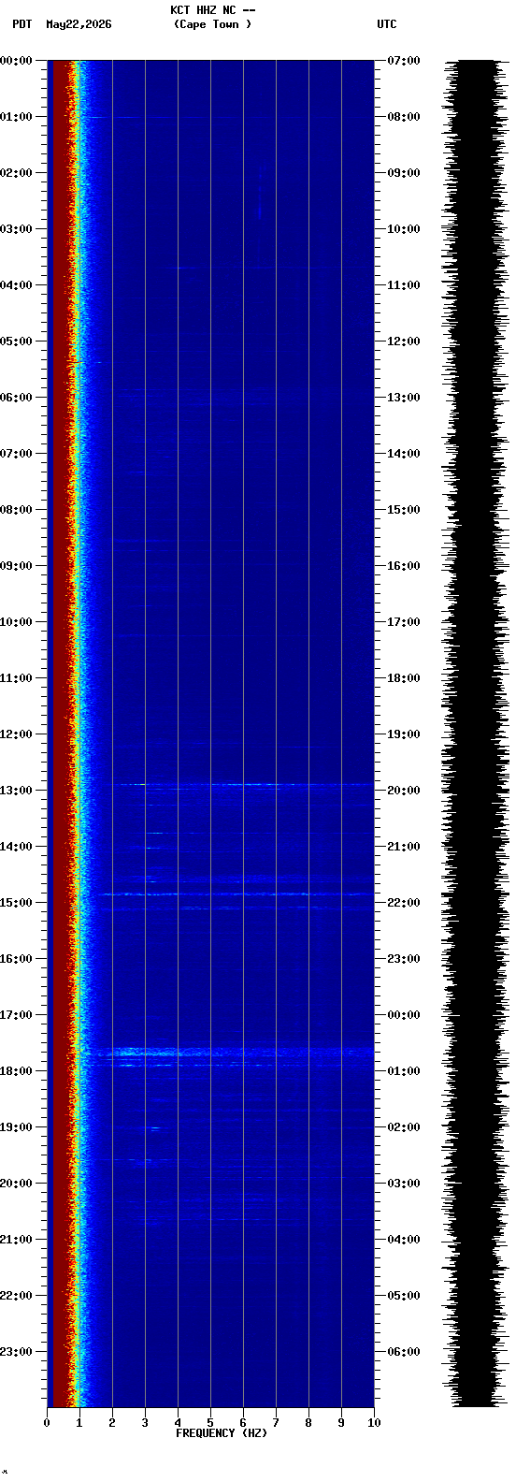Click the 22:00 PDT time label
The width and height of the screenshot is (516, 1482).
[17, 1296]
